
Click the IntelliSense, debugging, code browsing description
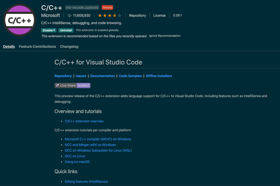tap(82, 23)
